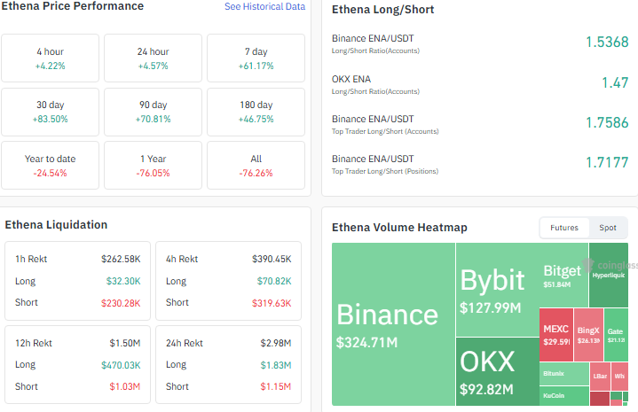Viewport: 638px width, 412px height.
Task: Click the Top Trader Positions ratio 1.7177
Action: (x=607, y=162)
